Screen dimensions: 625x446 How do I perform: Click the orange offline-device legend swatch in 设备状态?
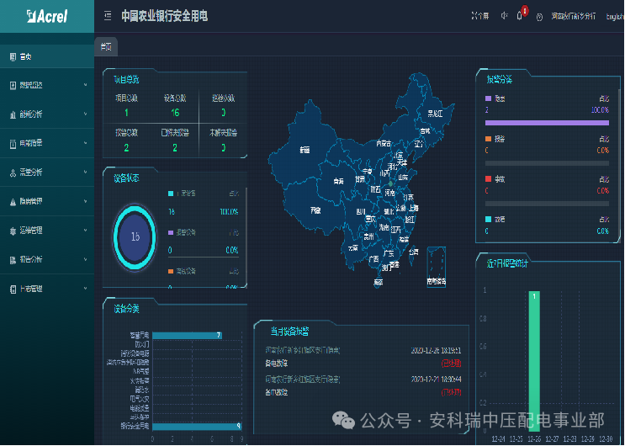point(171,271)
